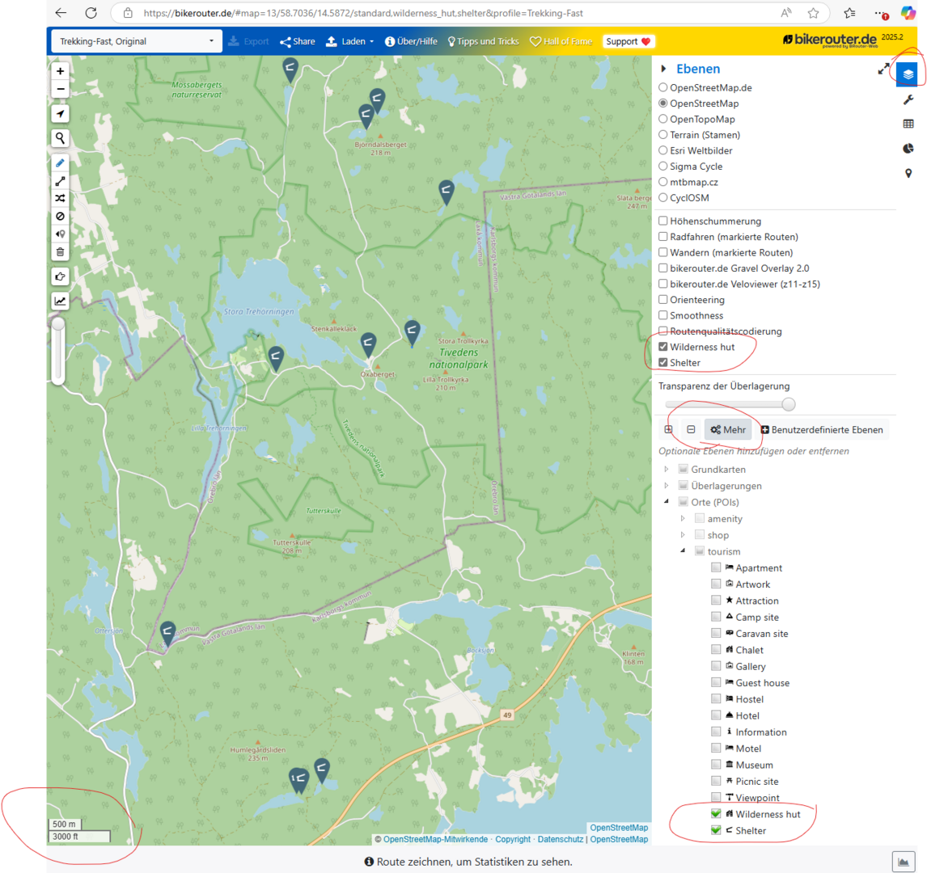Screen dimensions: 927x873
Task: Open the wrench settings sidebar tab
Action: coord(908,99)
